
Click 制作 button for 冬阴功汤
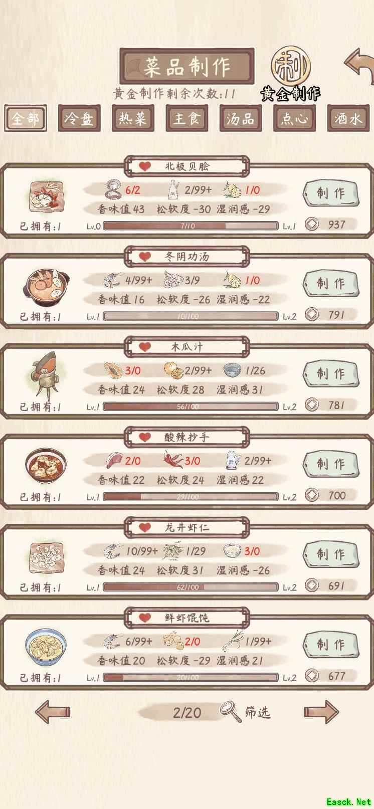(x=331, y=283)
